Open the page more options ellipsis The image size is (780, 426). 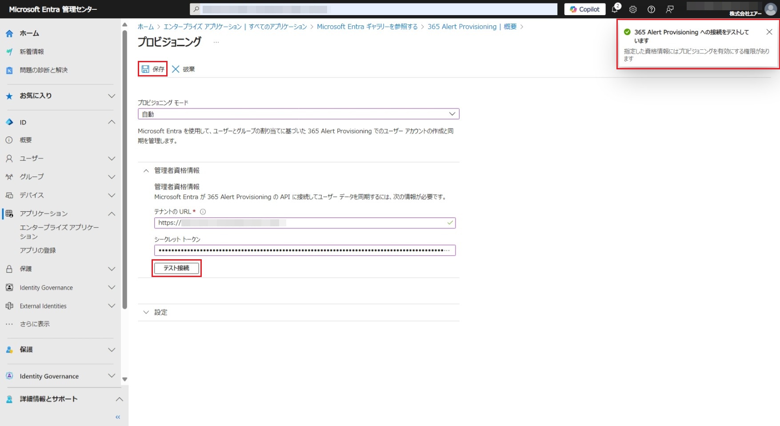[x=216, y=42]
